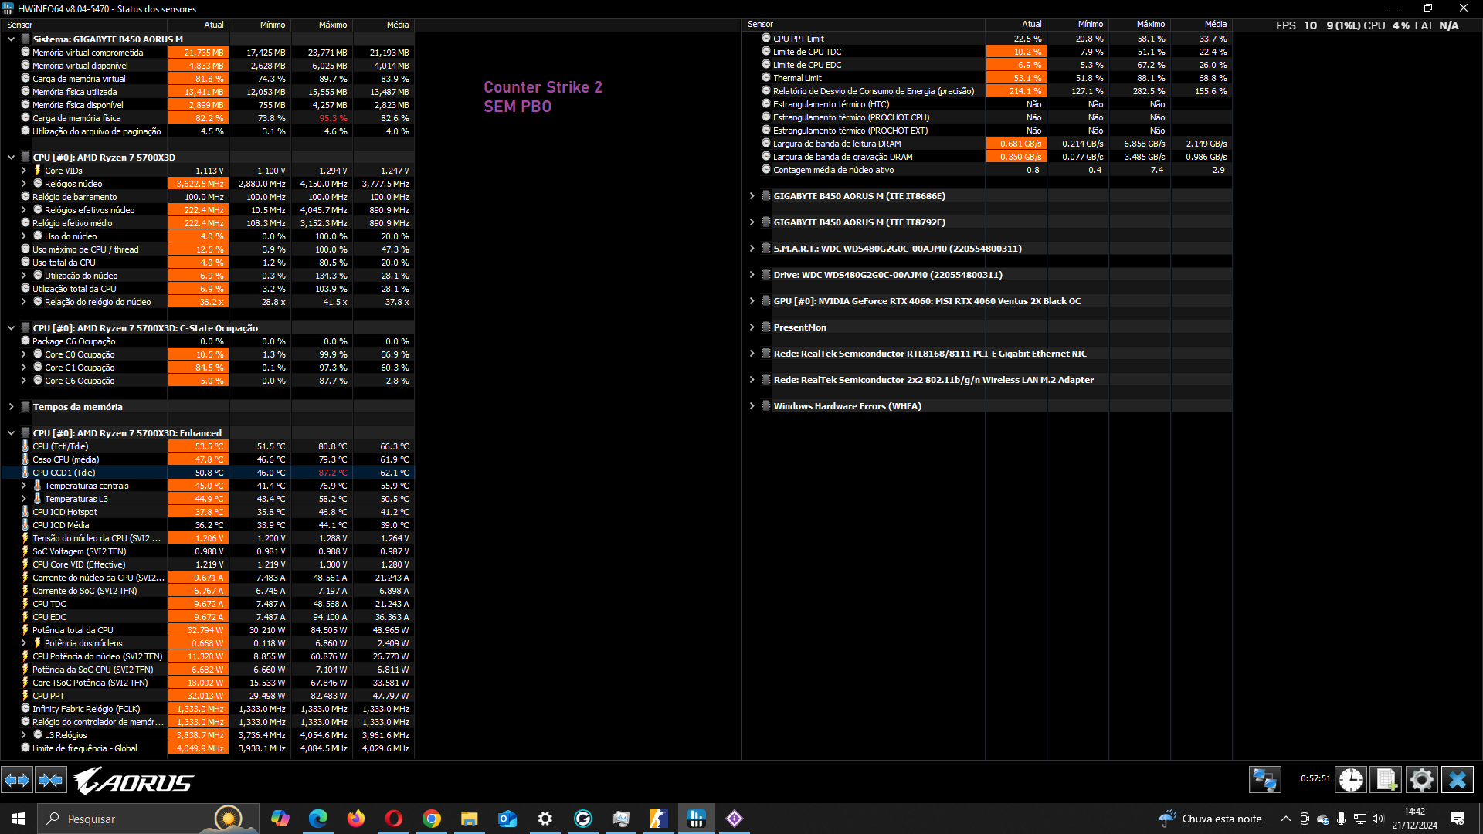Select the Uso total da CPU row

pos(208,263)
